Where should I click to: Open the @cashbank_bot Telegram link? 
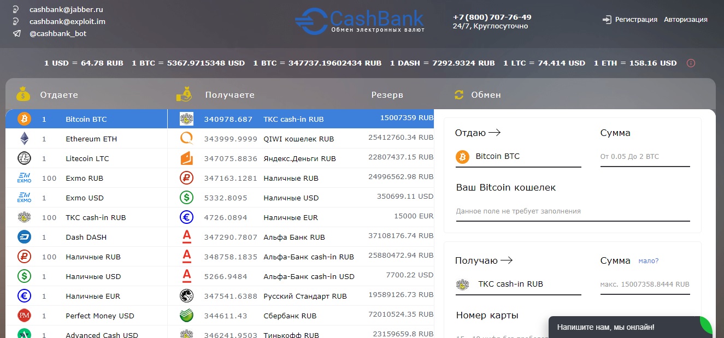58,34
